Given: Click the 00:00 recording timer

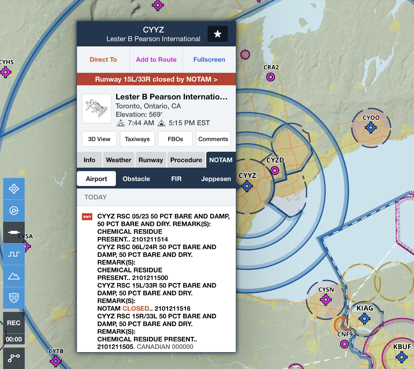Looking at the screenshot, I should coord(14,339).
